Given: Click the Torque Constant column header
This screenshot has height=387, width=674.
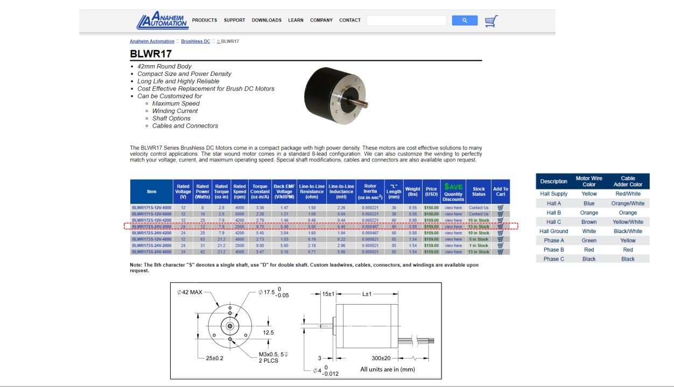Looking at the screenshot, I should click(260, 192).
